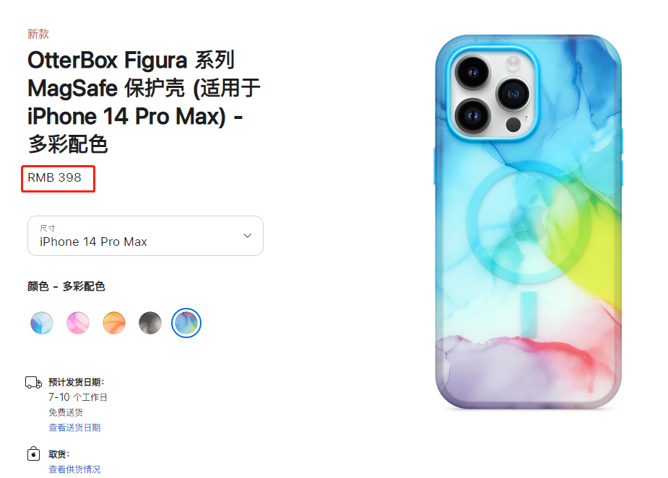Select the dark gray marble color swatch
Image resolution: width=668 pixels, height=478 pixels.
coord(150,323)
